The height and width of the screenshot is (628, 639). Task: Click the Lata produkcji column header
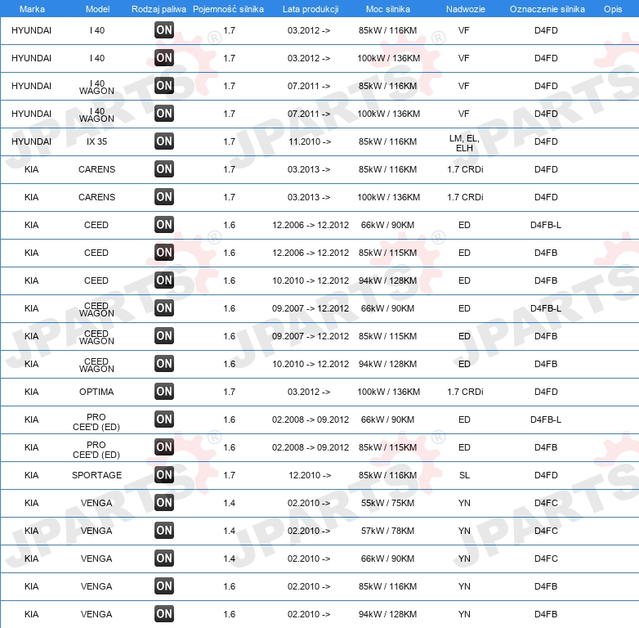click(311, 9)
